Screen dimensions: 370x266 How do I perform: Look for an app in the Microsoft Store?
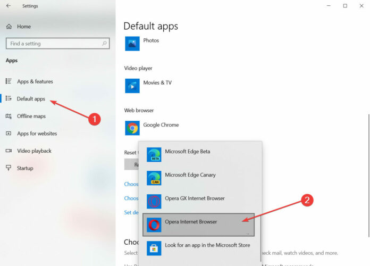click(x=207, y=245)
